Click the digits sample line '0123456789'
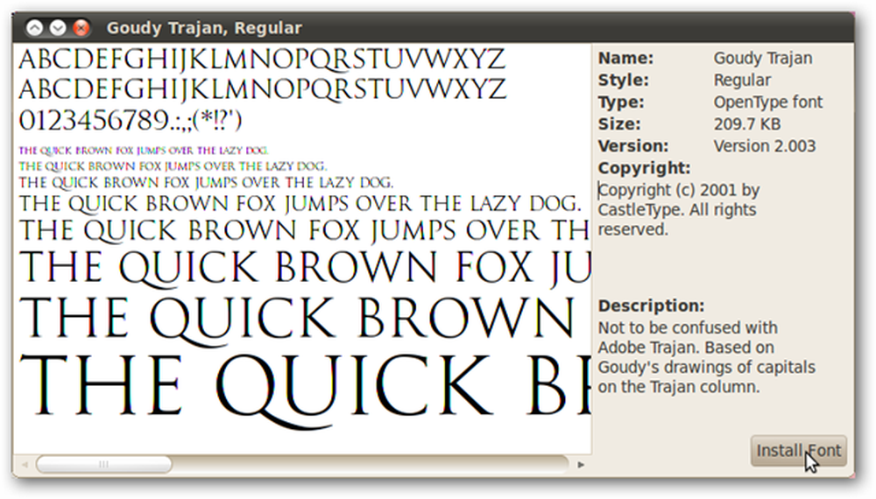The height and width of the screenshot is (499, 876). (x=131, y=120)
